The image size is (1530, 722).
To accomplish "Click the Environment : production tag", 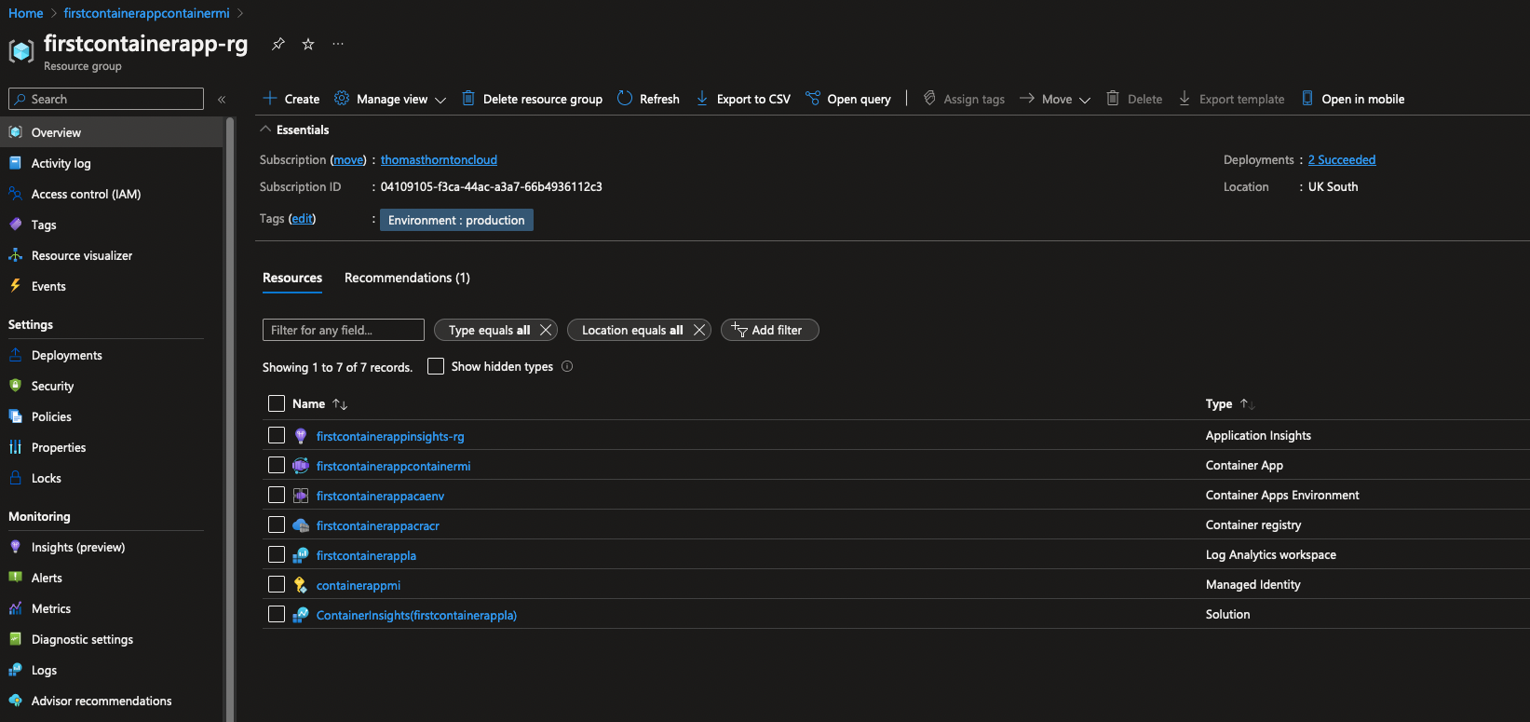I will coord(456,220).
